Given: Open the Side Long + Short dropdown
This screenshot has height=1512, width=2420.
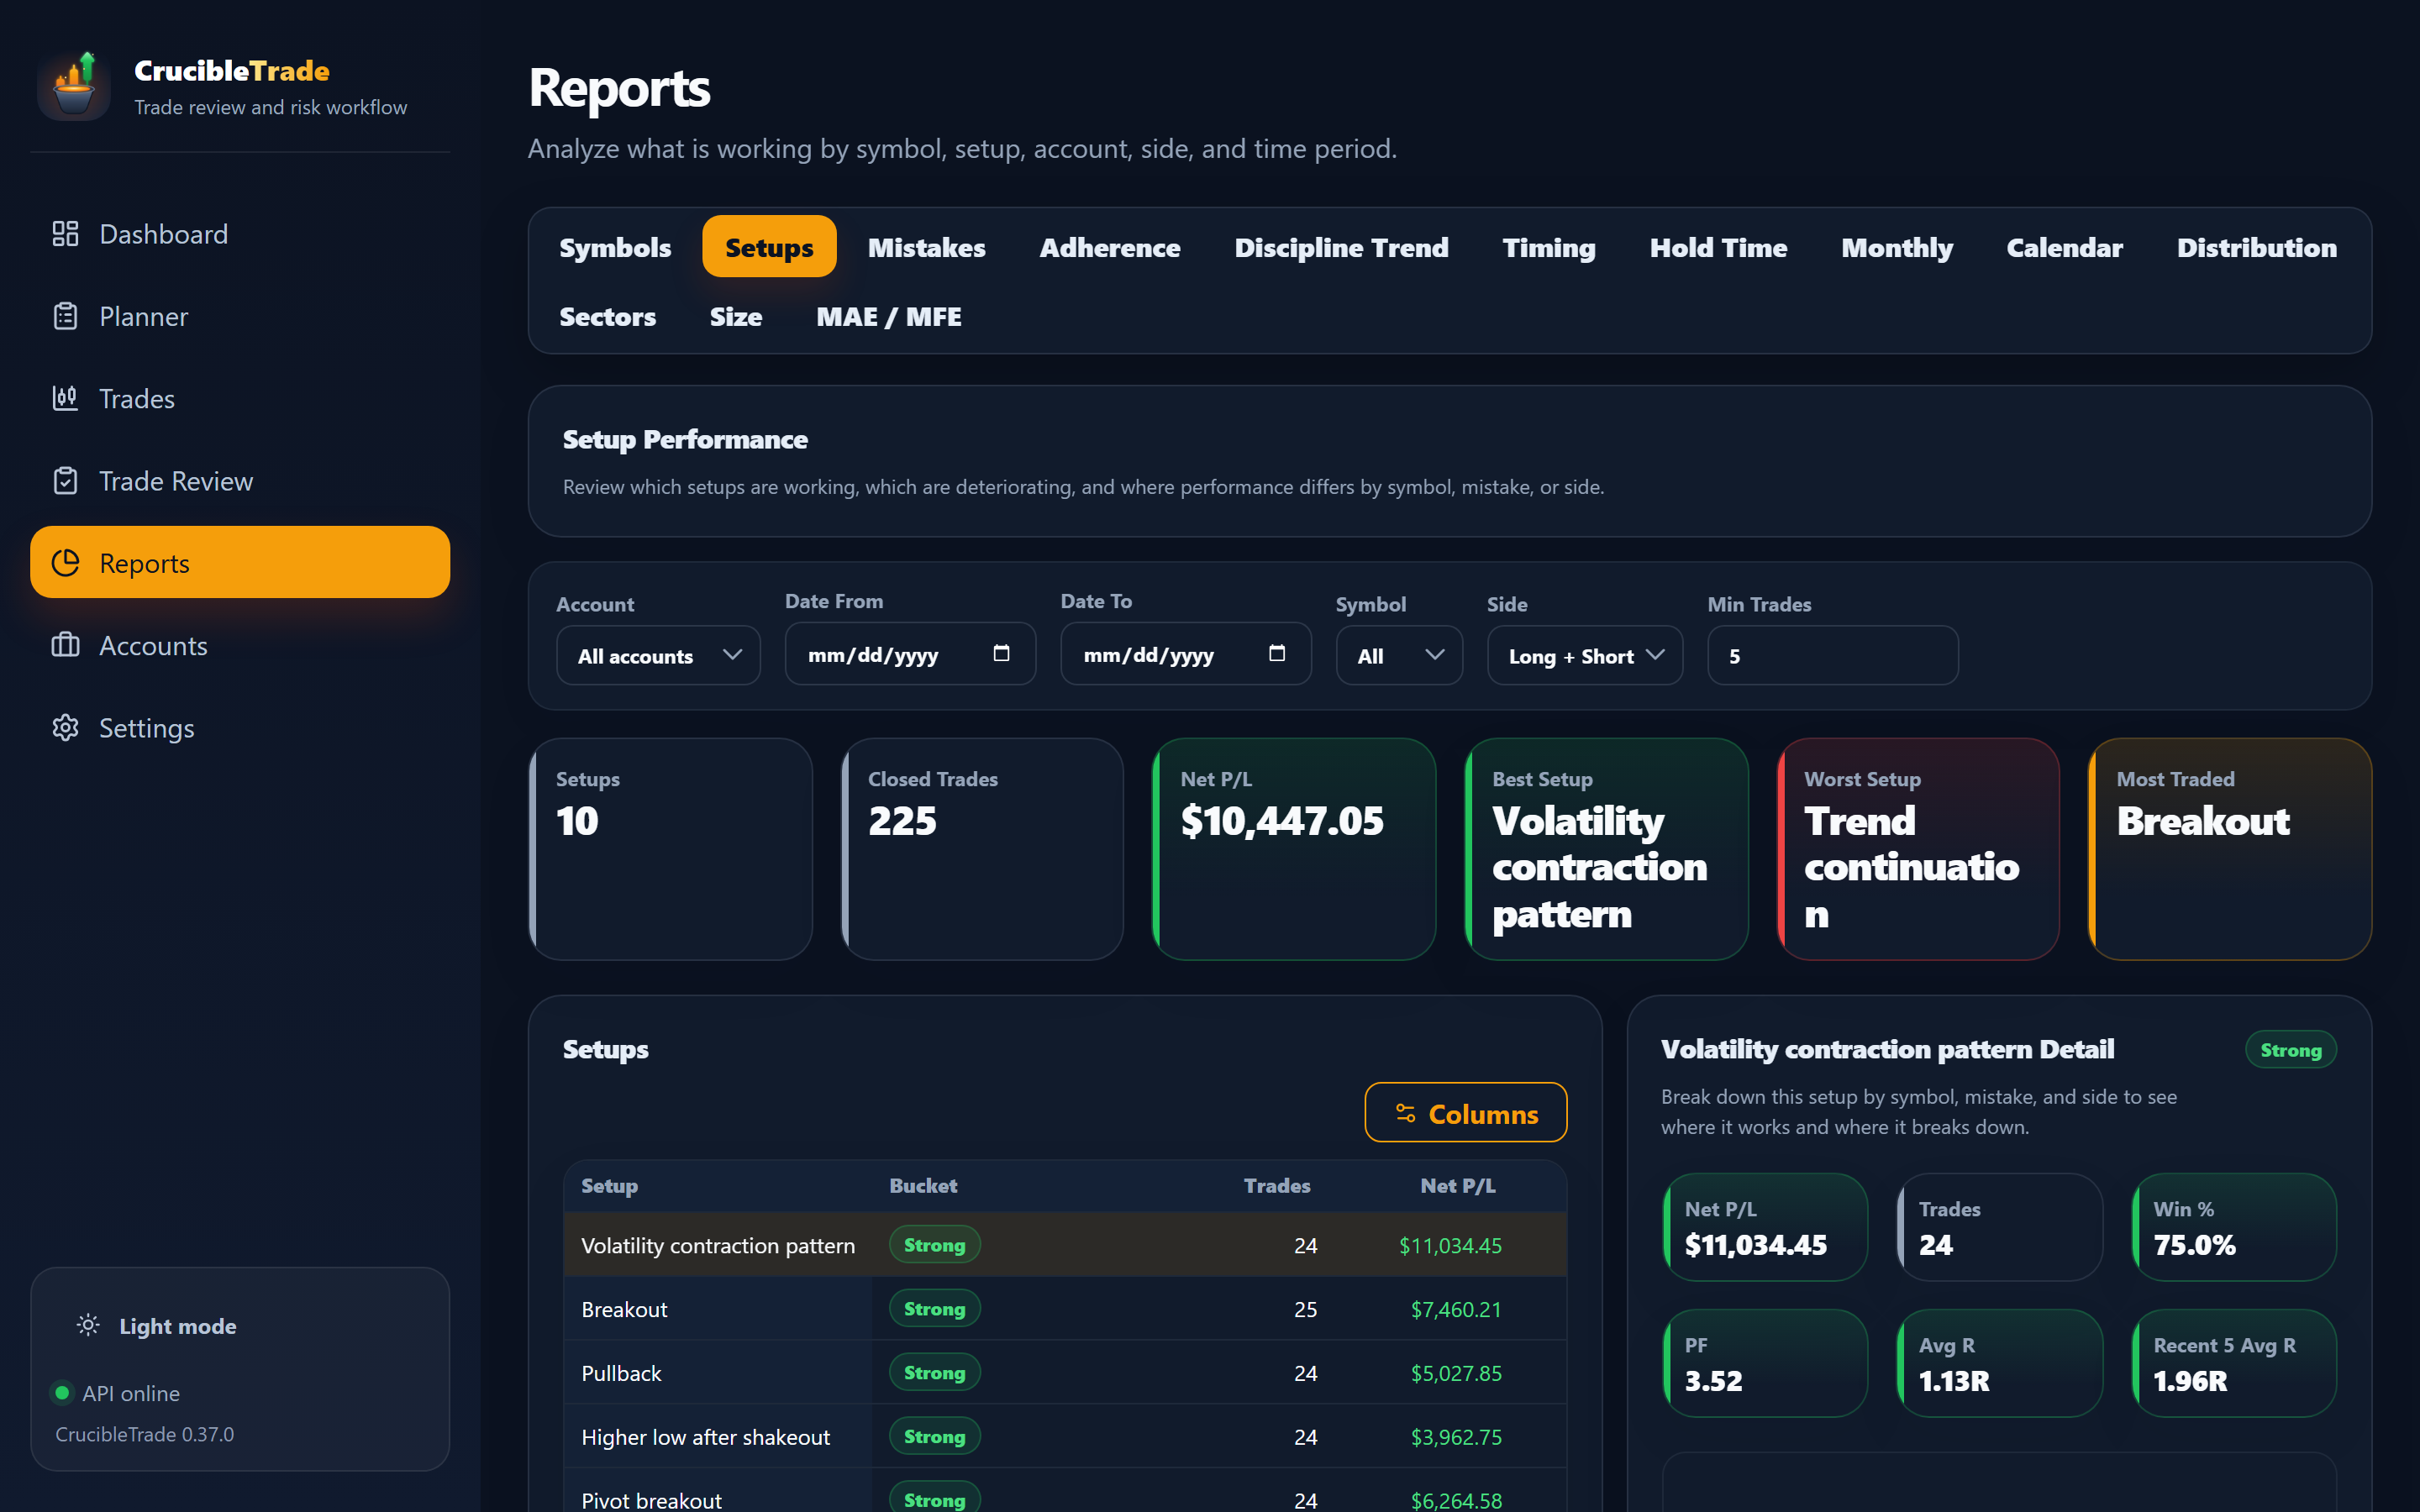Looking at the screenshot, I should 1585,656.
